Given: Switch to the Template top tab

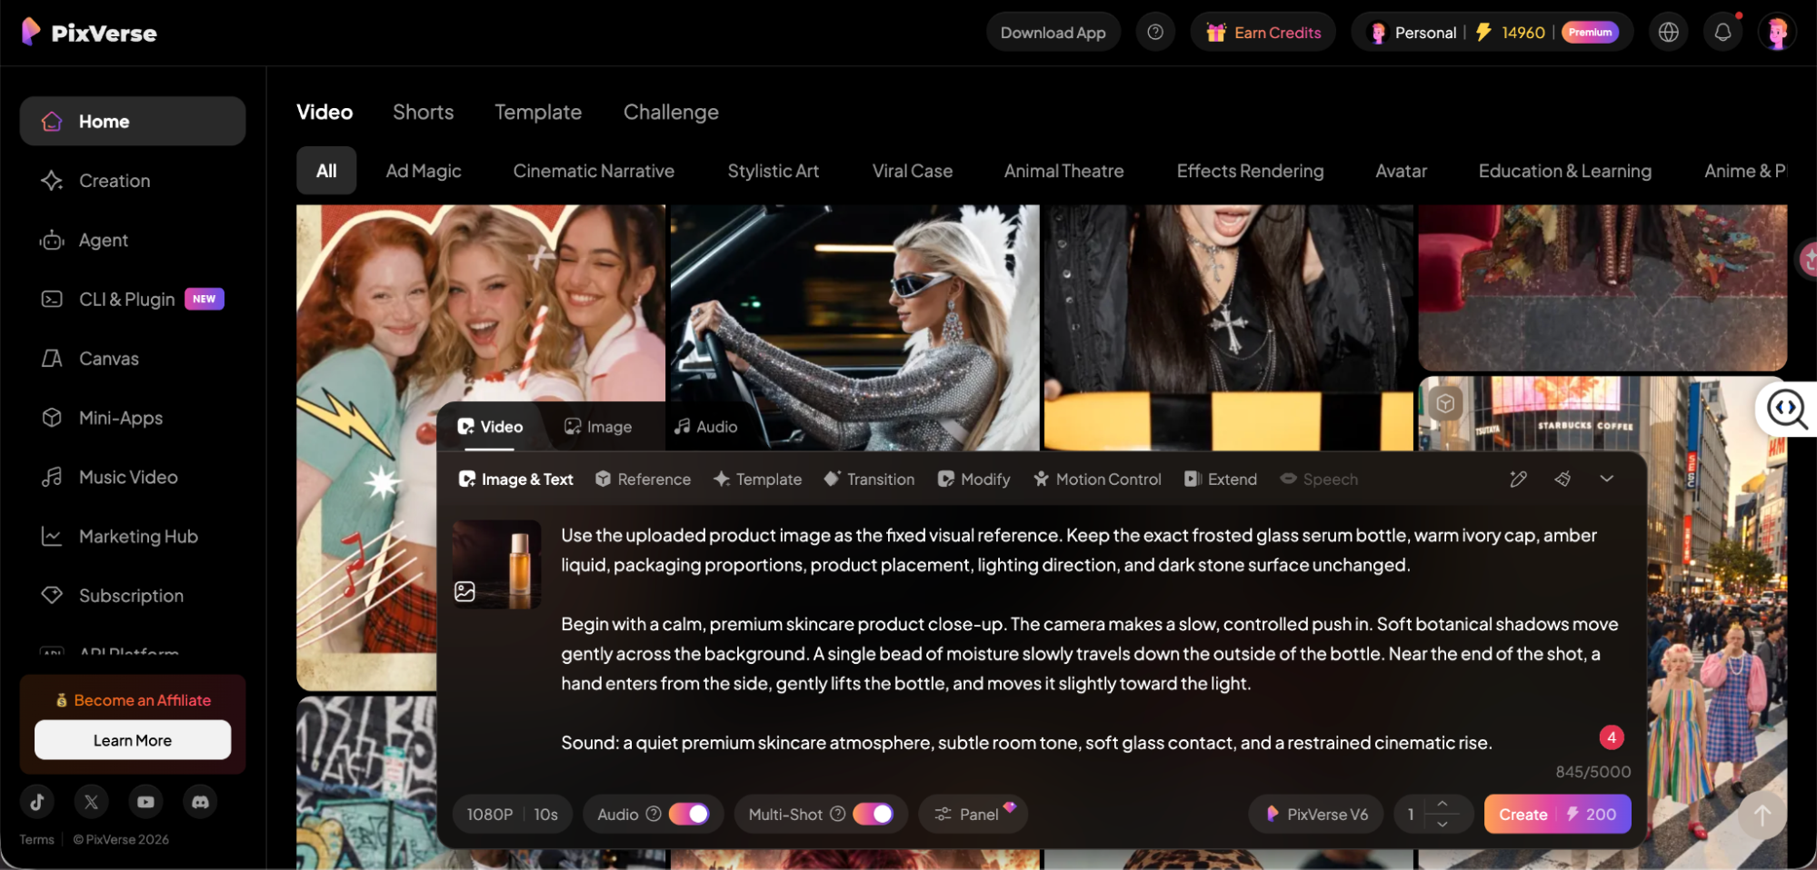Looking at the screenshot, I should pyautogui.click(x=538, y=112).
